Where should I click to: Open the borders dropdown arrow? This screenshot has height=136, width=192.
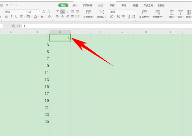[x=25, y=17]
